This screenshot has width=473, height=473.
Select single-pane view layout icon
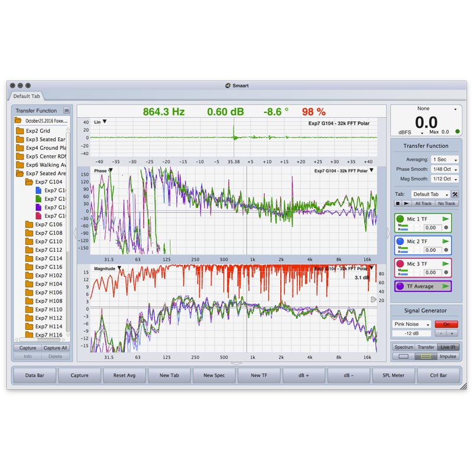point(403,357)
